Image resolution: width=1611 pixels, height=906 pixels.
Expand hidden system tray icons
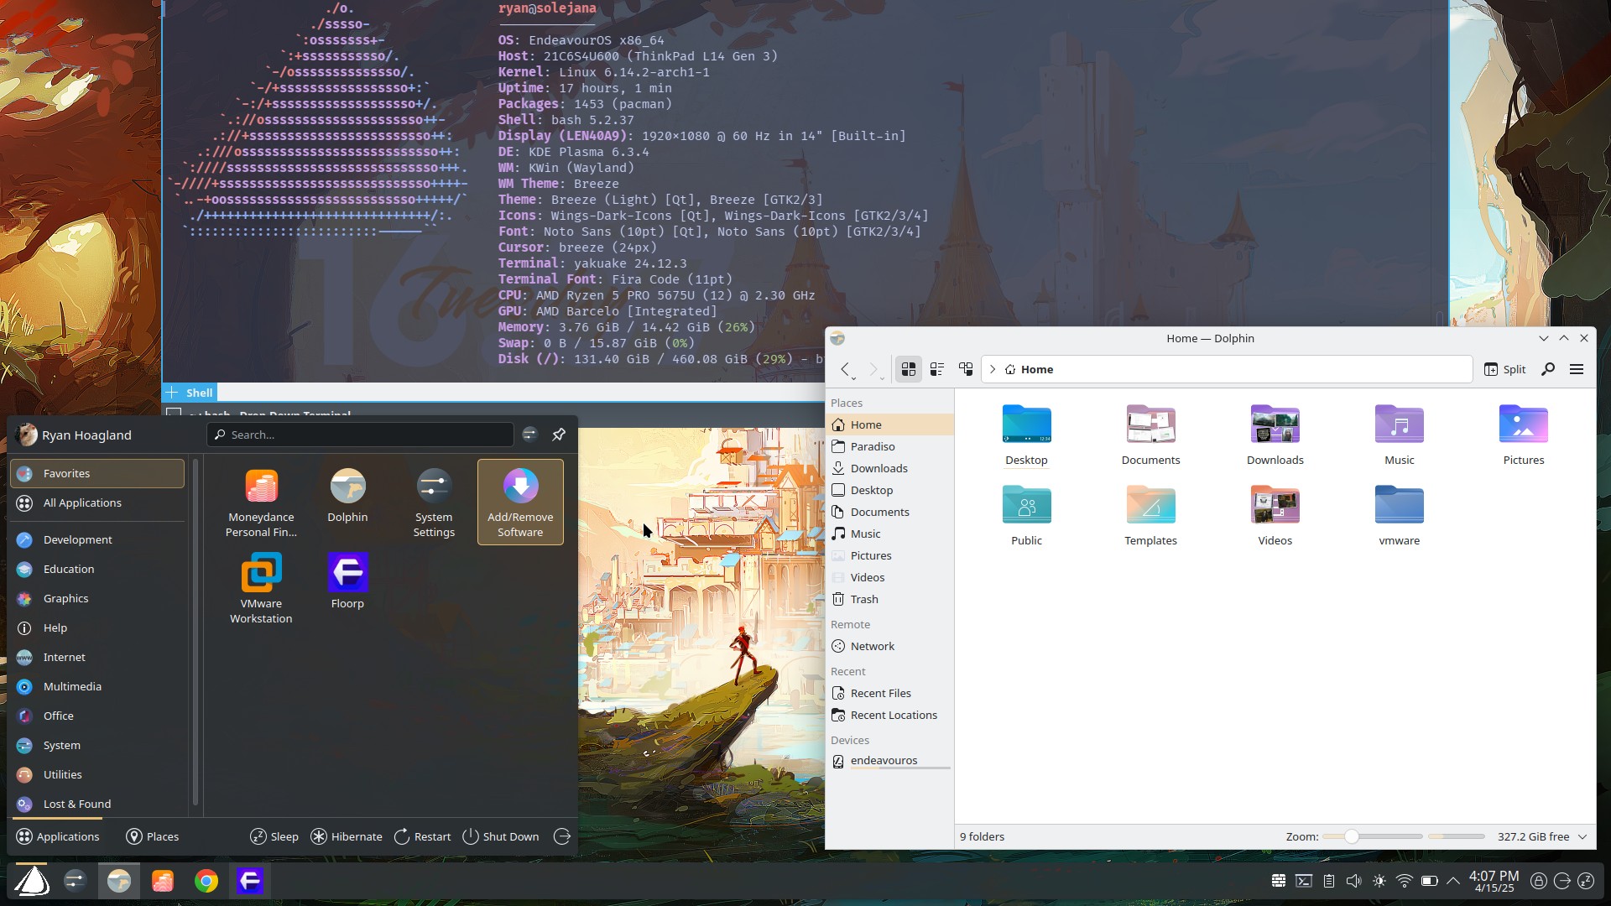pos(1453,881)
